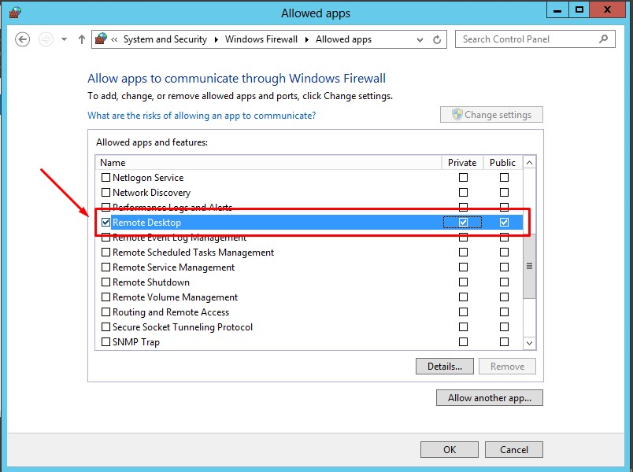The height and width of the screenshot is (472, 633).
Task: Click the Control Panel icon in address bar
Action: pyautogui.click(x=101, y=39)
